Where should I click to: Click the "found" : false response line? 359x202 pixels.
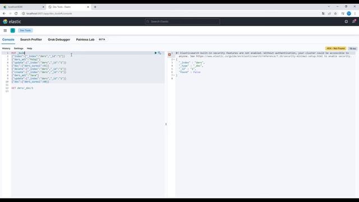[190, 72]
